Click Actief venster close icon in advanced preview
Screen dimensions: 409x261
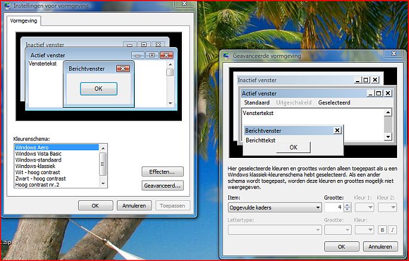tap(388, 93)
